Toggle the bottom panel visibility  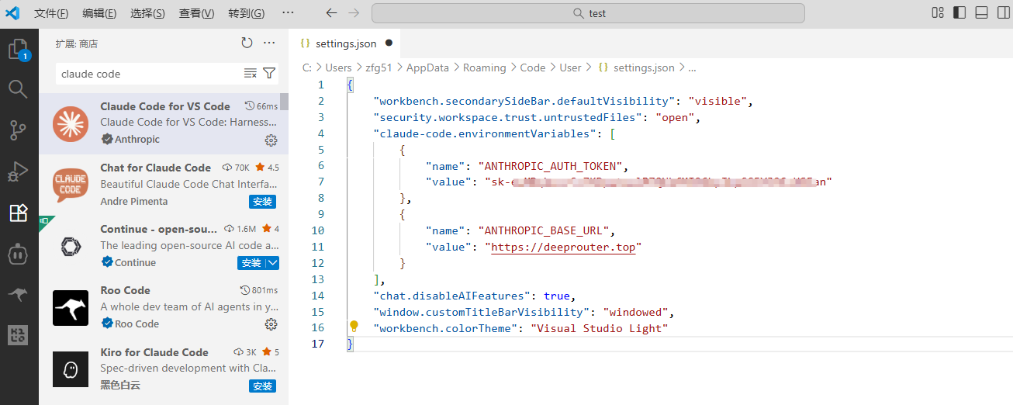[981, 12]
